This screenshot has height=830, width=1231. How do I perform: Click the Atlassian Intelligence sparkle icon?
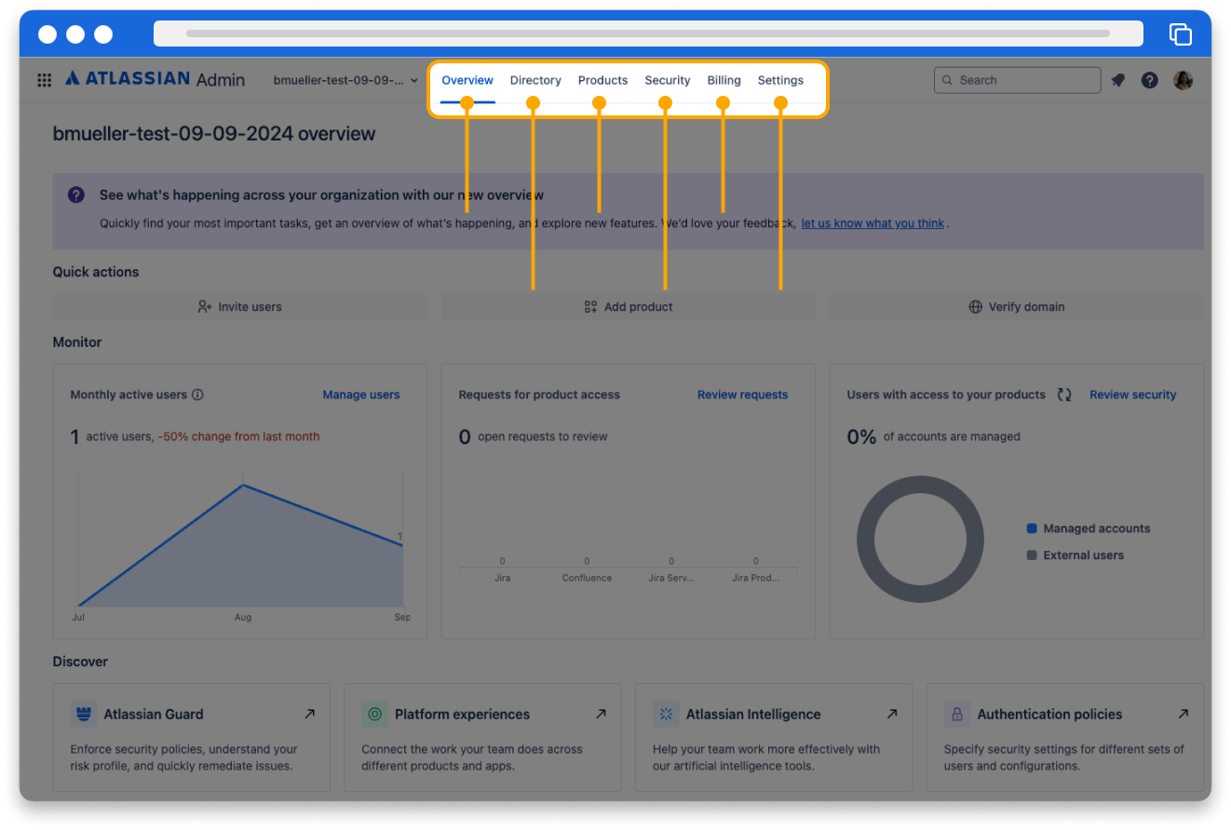666,715
